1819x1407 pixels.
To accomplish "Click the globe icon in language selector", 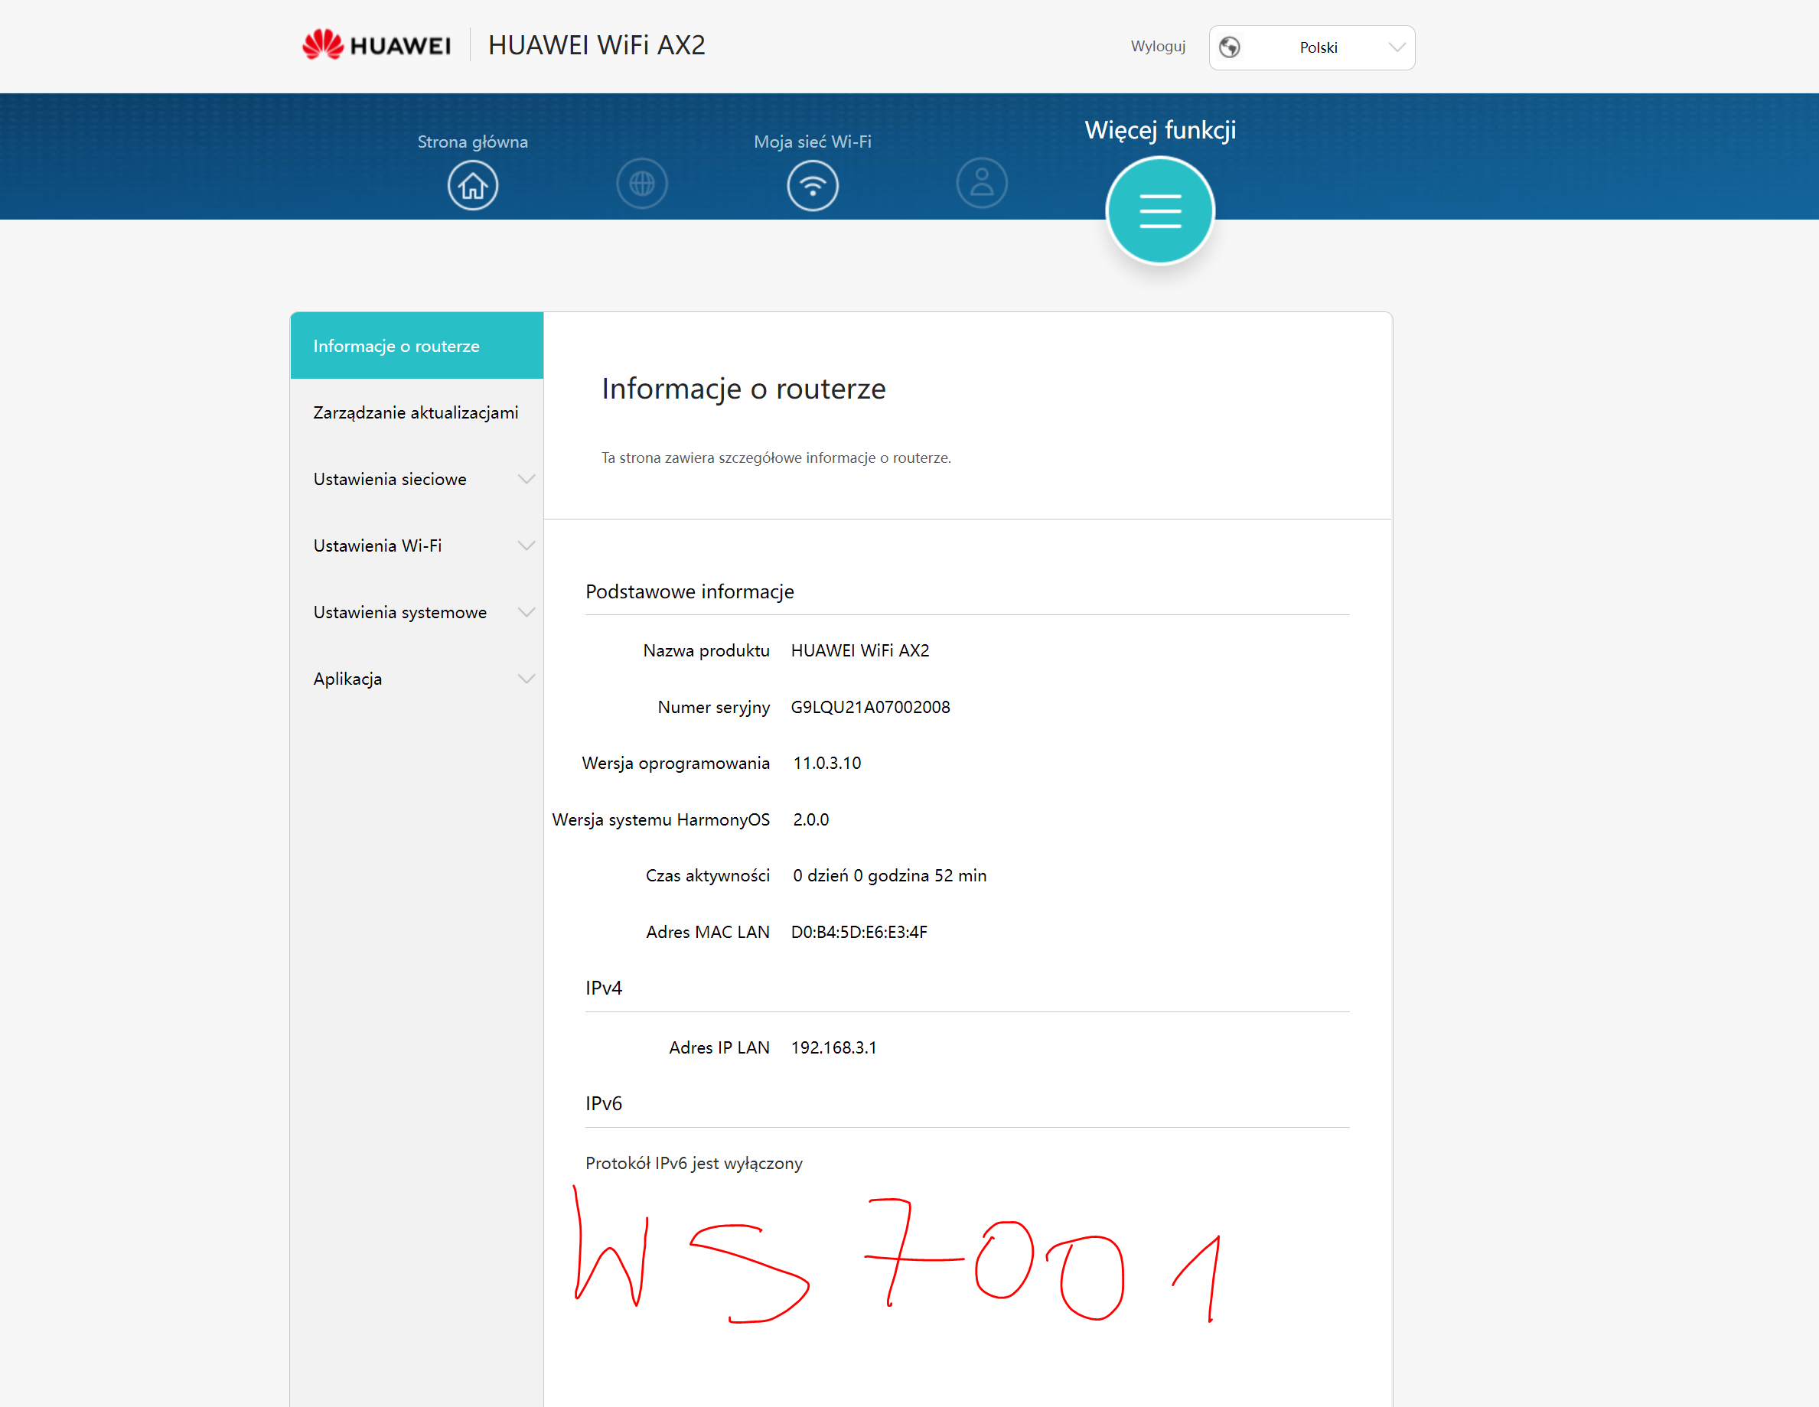I will pyautogui.click(x=1229, y=47).
